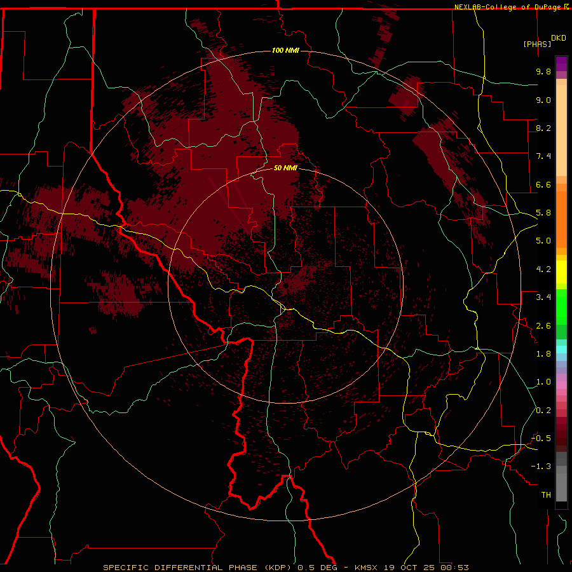
Task: Click the 3.4 legend value
Action: pyautogui.click(x=543, y=297)
